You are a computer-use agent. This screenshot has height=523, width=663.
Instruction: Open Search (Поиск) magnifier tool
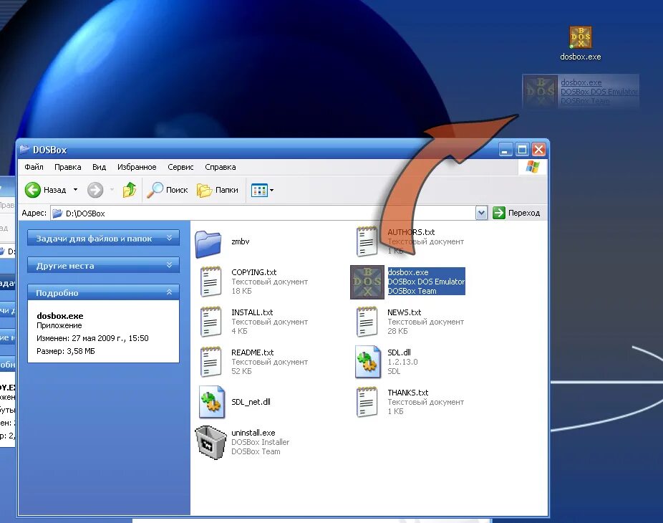pyautogui.click(x=155, y=190)
